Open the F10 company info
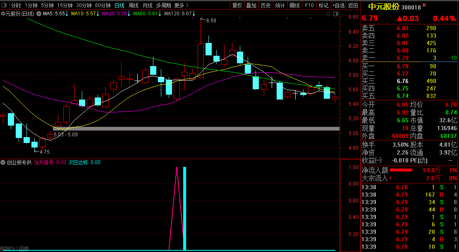Screen dimensions: 459x252 pyautogui.click(x=309, y=5)
